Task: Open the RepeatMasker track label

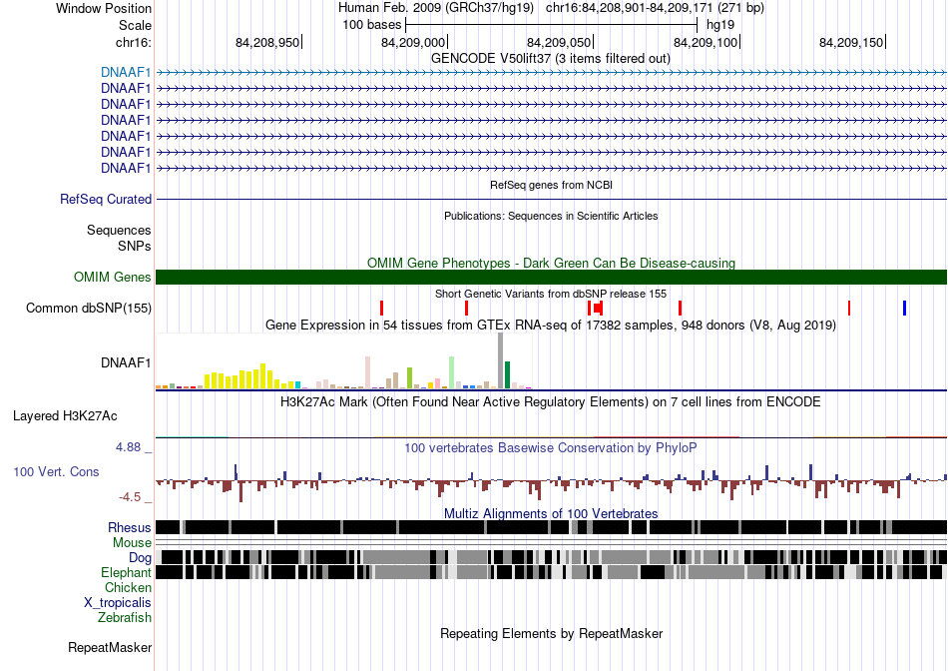Action: pyautogui.click(x=110, y=647)
